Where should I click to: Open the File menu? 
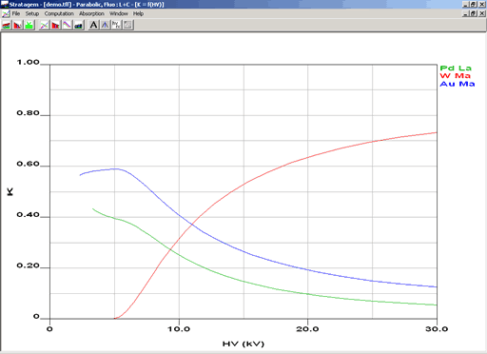pyautogui.click(x=16, y=13)
